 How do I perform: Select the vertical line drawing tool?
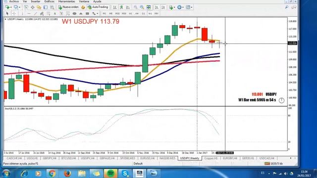tap(22, 13)
